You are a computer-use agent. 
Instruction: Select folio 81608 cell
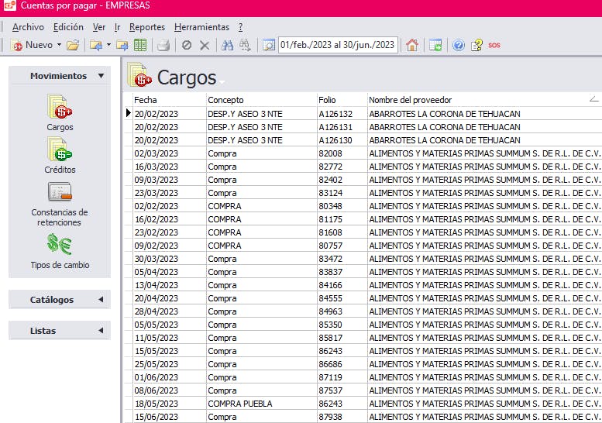pyautogui.click(x=342, y=232)
